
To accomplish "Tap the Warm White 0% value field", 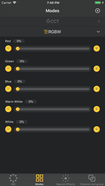I will [x=31, y=102].
